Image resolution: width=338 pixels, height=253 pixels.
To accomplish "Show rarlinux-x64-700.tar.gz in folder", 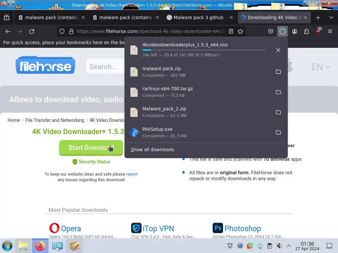I will point(278,92).
